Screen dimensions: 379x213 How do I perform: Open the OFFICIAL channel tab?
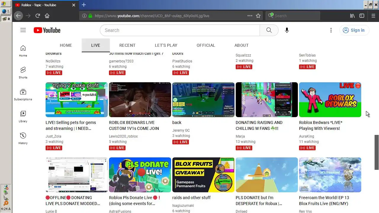click(206, 45)
